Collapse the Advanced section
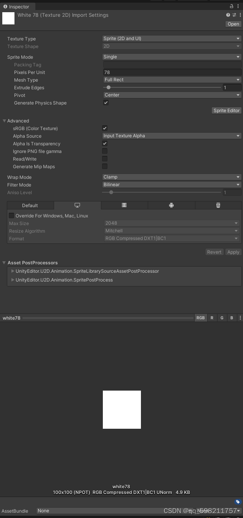Image resolution: width=243 pixels, height=518 pixels. tap(4, 121)
